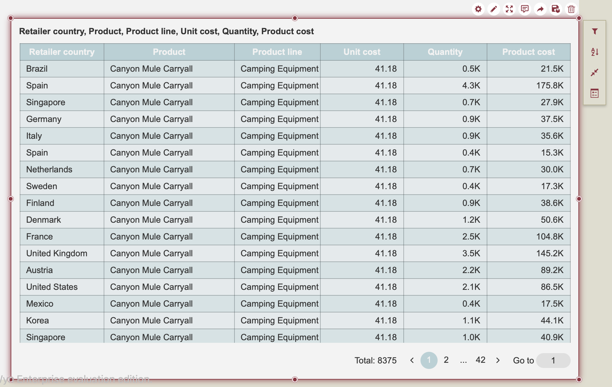This screenshot has height=387, width=612.
Task: Click the save-with-cube icon
Action: click(x=555, y=9)
